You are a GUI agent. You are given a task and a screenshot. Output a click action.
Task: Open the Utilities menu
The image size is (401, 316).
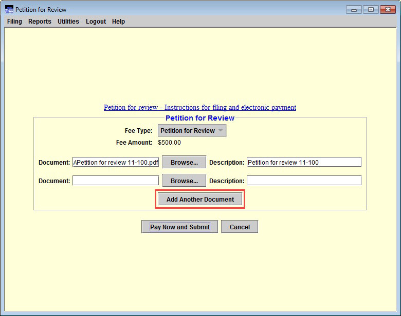point(68,22)
